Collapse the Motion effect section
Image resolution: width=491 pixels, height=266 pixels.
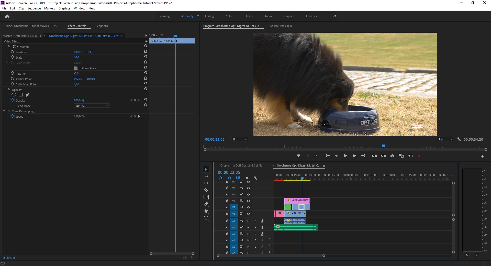click(4, 47)
